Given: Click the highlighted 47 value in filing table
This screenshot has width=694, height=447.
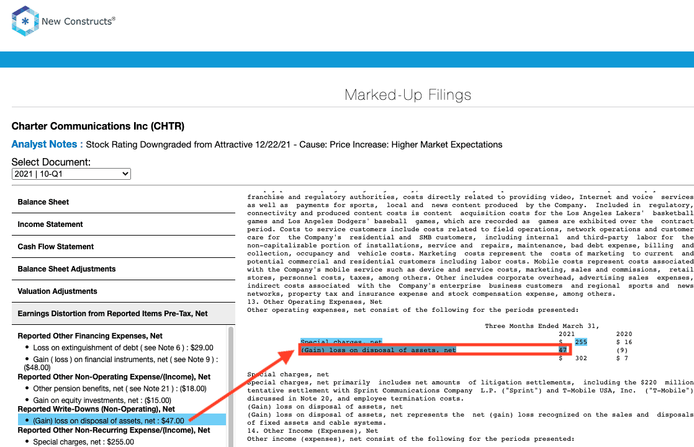Looking at the screenshot, I should [562, 350].
